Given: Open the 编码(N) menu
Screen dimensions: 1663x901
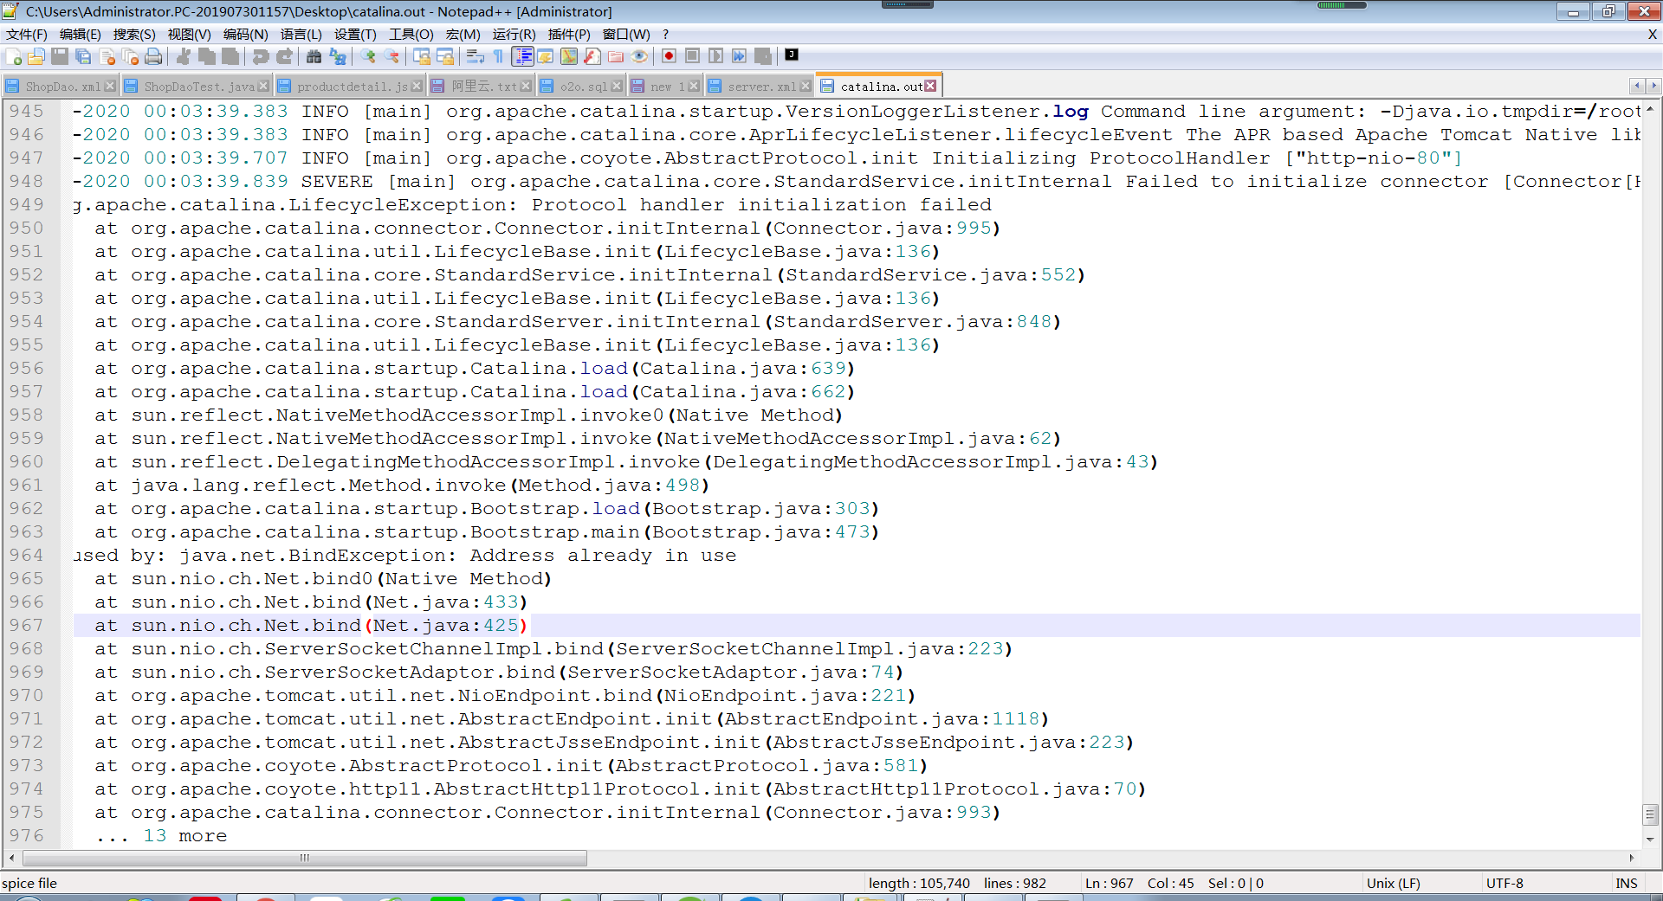Looking at the screenshot, I should tap(246, 35).
